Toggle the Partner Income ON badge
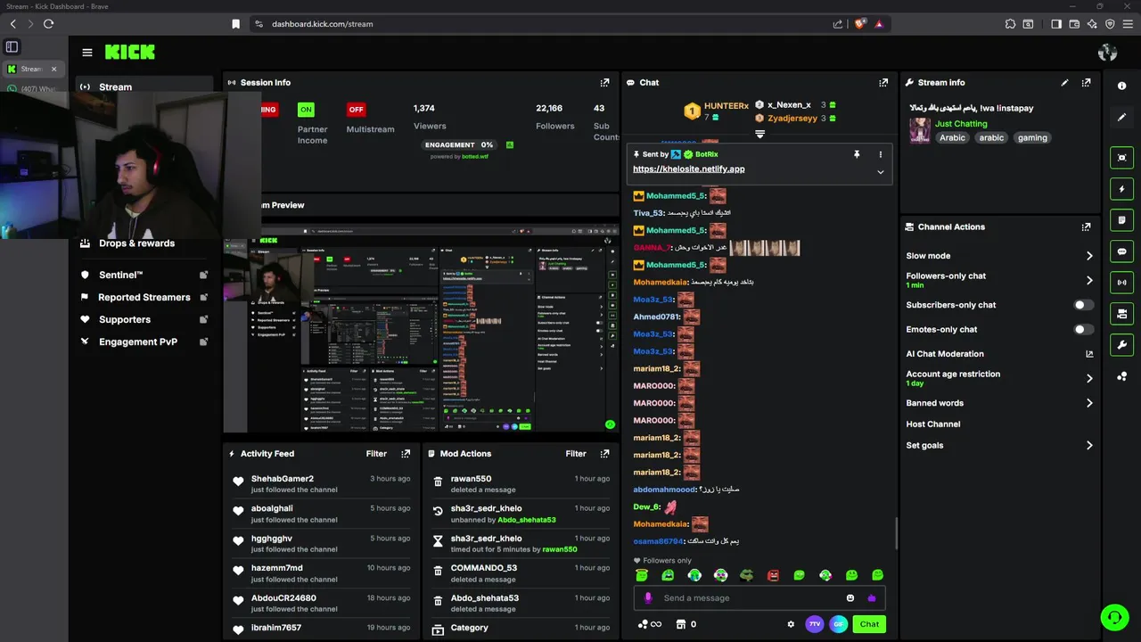Viewport: 1141px width, 642px height. coord(306,110)
